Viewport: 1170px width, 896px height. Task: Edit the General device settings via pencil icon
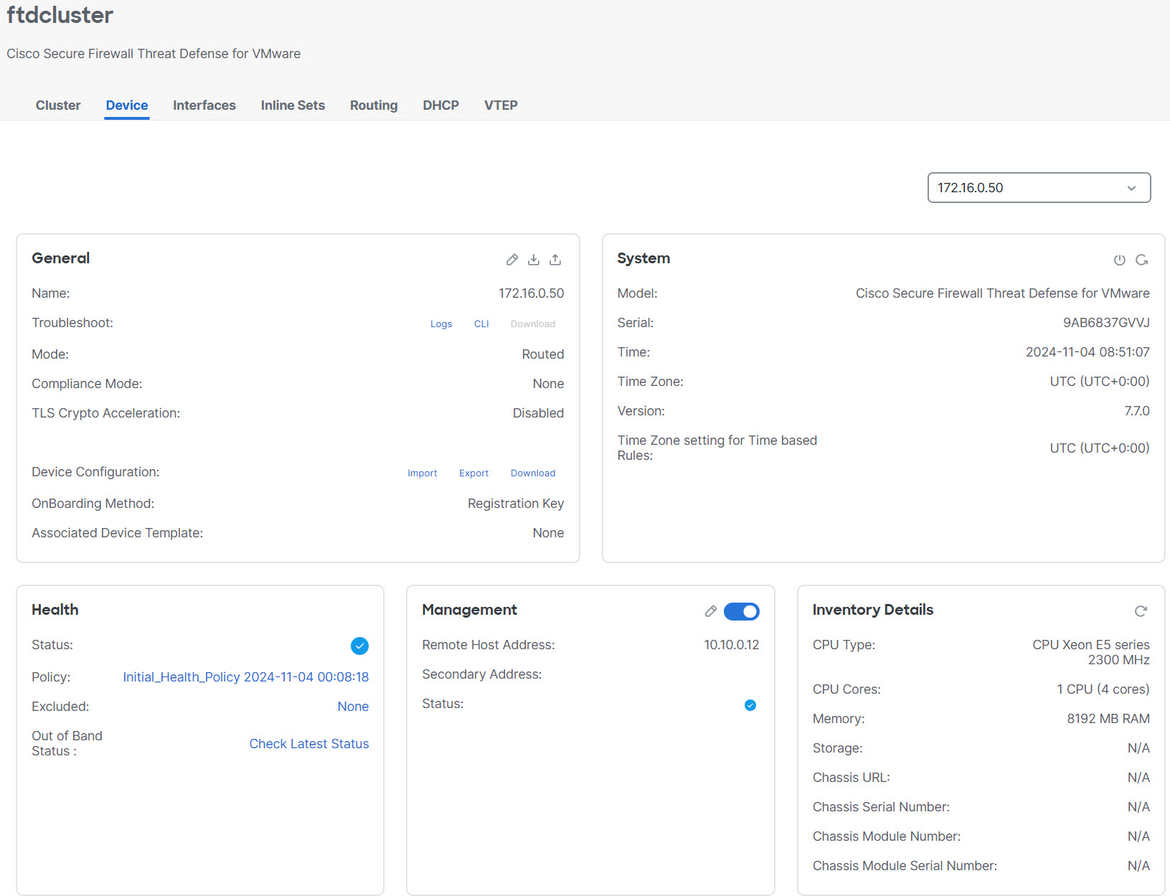tap(511, 259)
